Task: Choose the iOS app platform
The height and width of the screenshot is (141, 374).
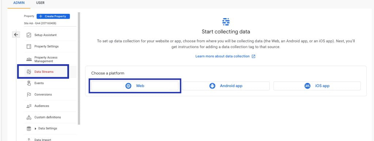Action: [317, 86]
